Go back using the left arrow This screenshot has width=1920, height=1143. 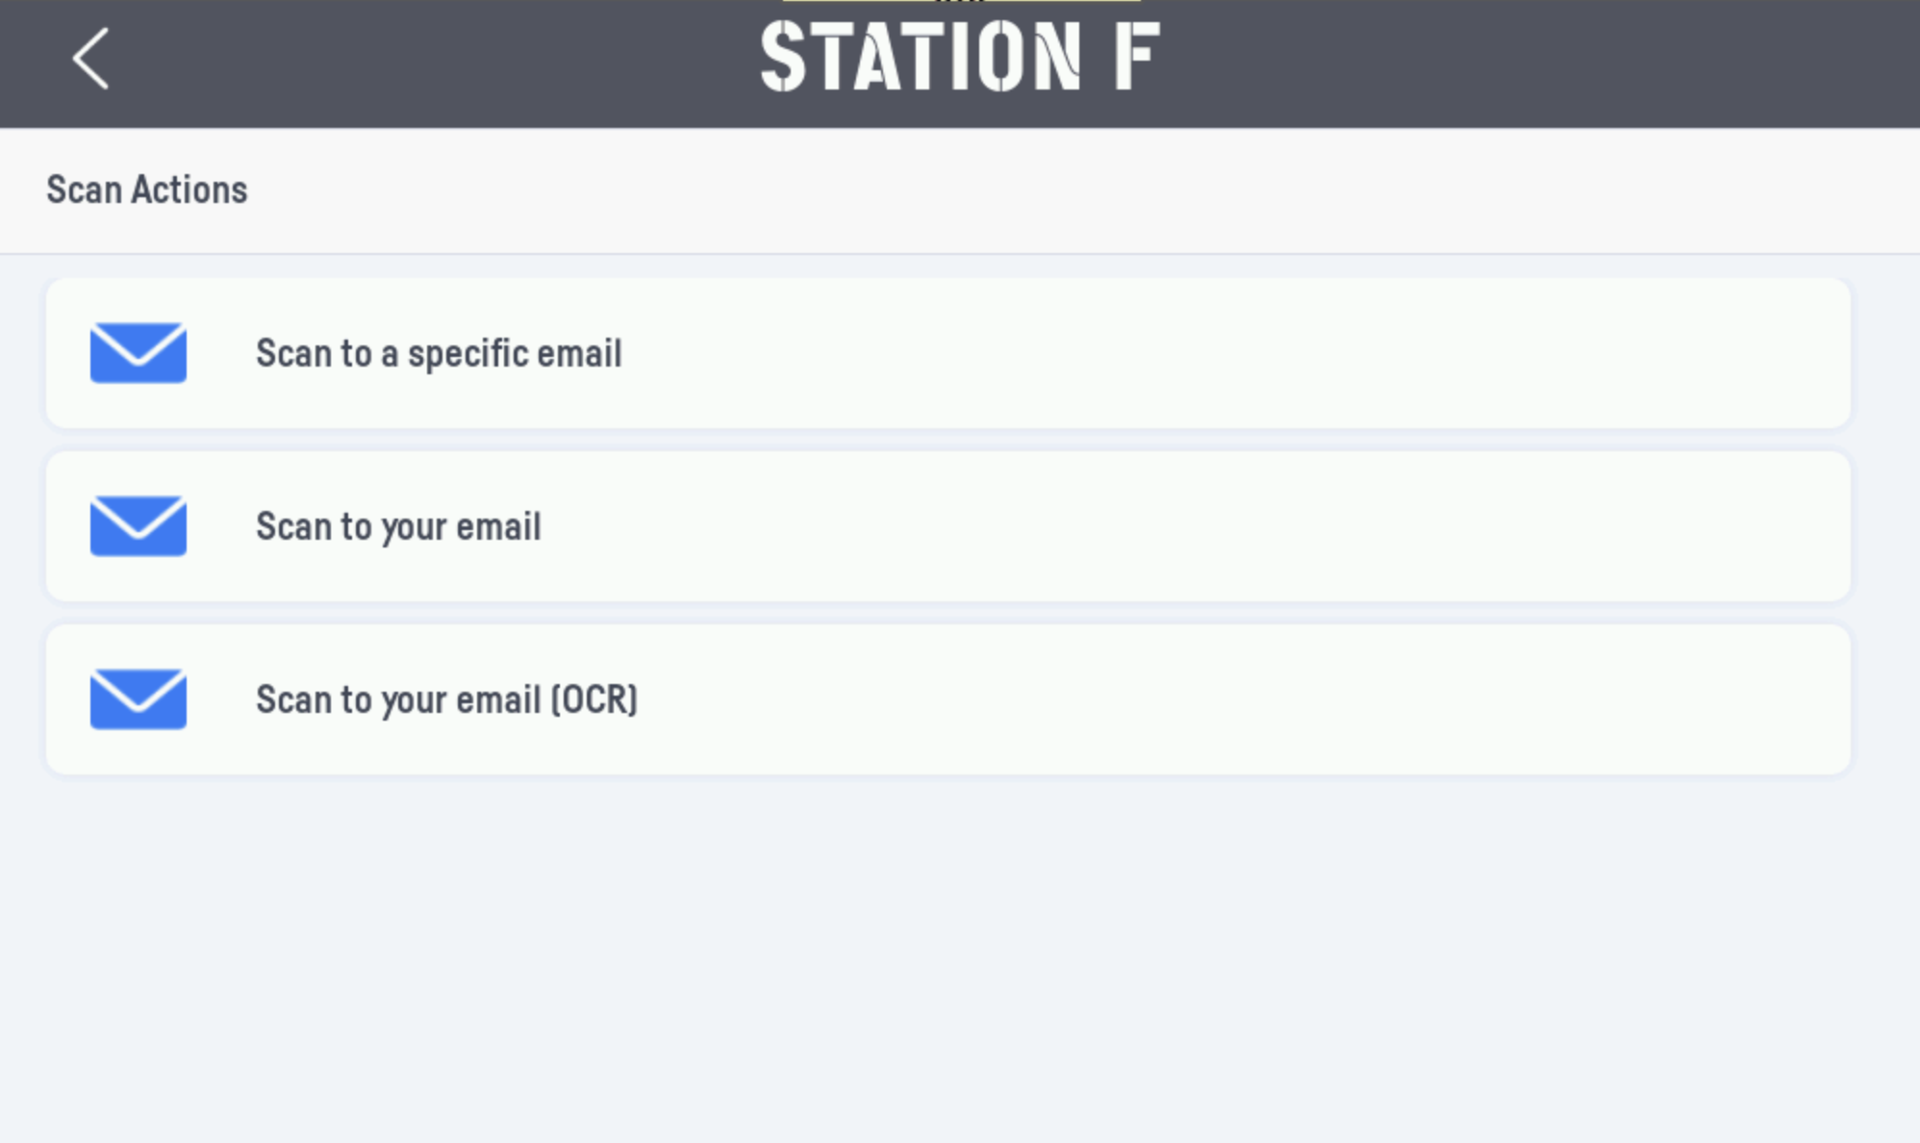tap(91, 59)
